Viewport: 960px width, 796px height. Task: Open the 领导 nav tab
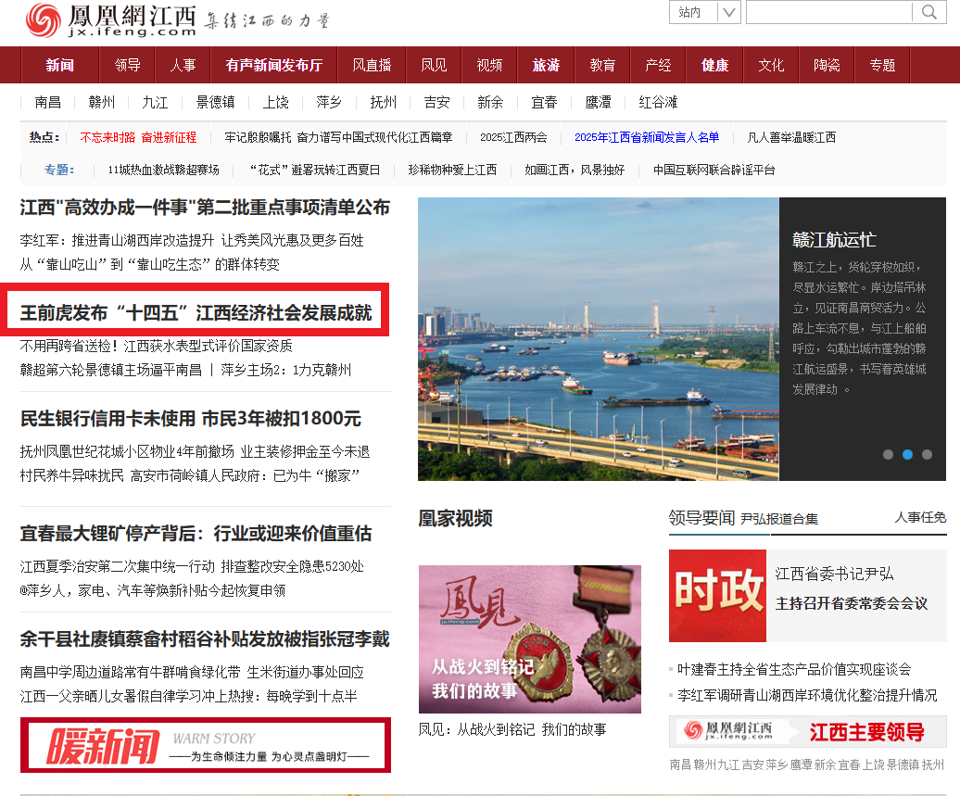(x=127, y=65)
